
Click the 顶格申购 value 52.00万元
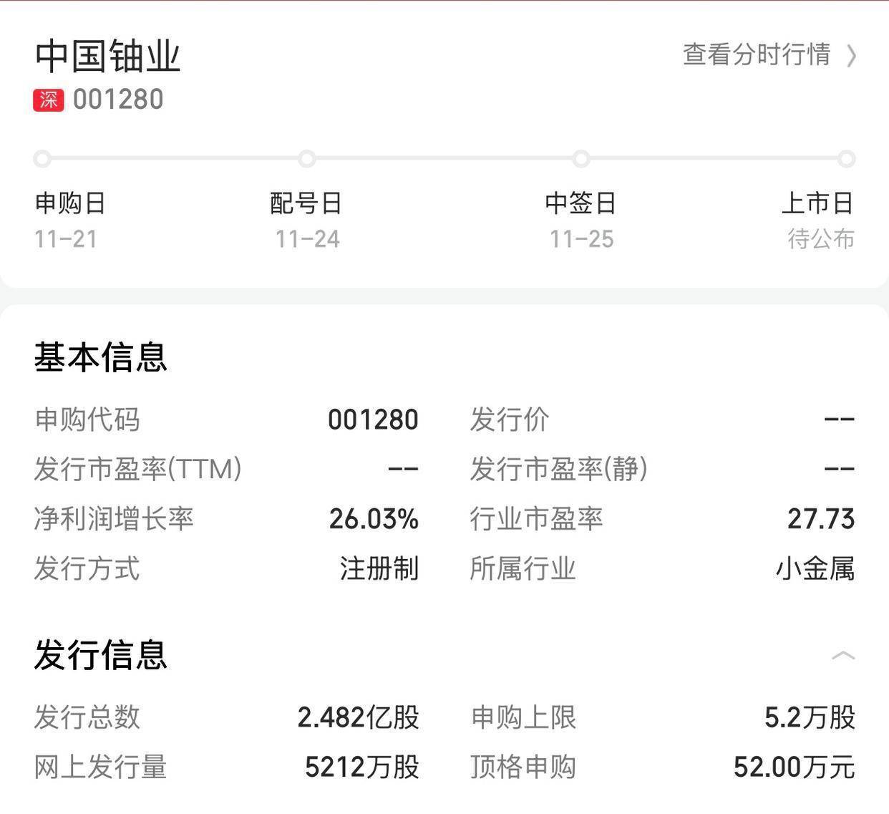coord(794,767)
